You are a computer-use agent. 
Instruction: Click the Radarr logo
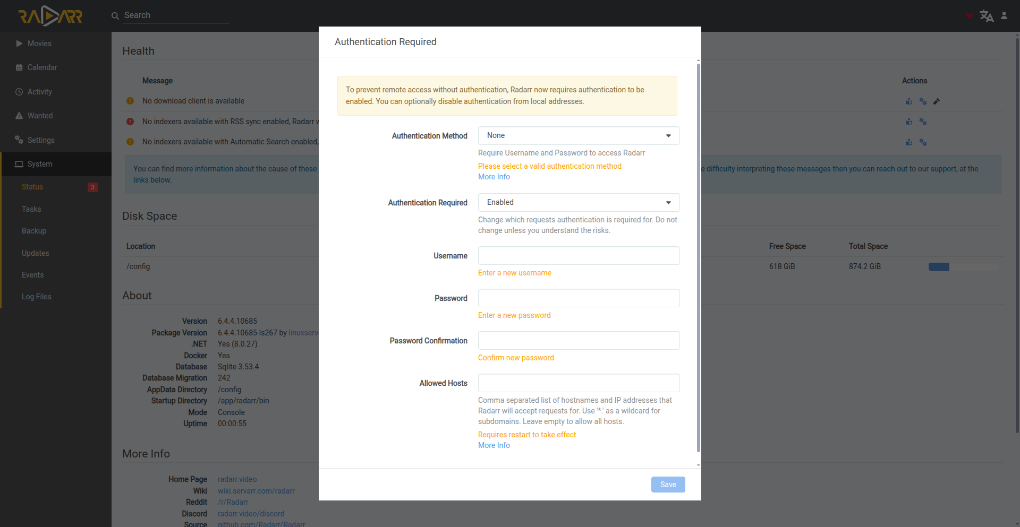[x=50, y=16]
